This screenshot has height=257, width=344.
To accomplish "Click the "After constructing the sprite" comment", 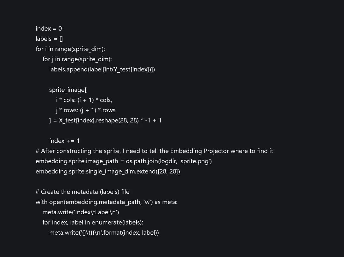I will pyautogui.click(x=154, y=151).
